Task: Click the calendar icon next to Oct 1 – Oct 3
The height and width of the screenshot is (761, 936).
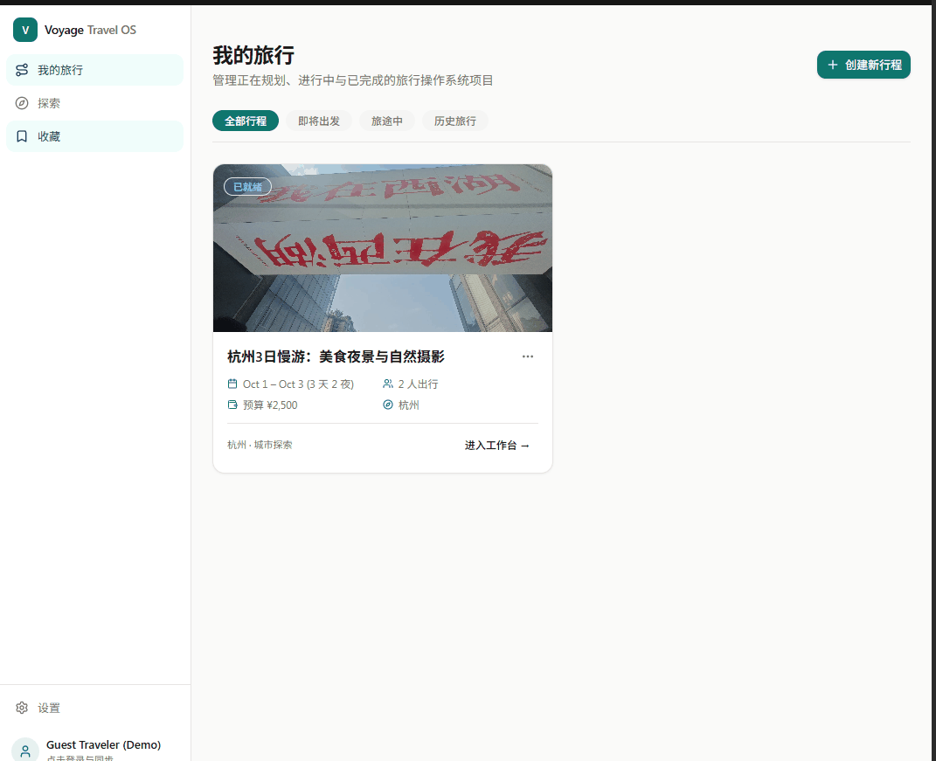Action: click(232, 384)
